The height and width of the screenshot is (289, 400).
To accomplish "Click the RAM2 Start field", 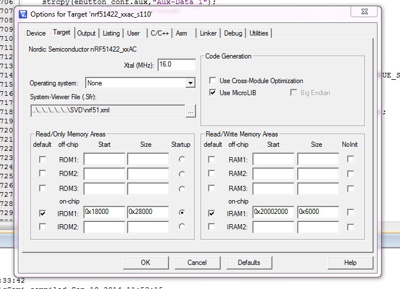I will 274,174.
